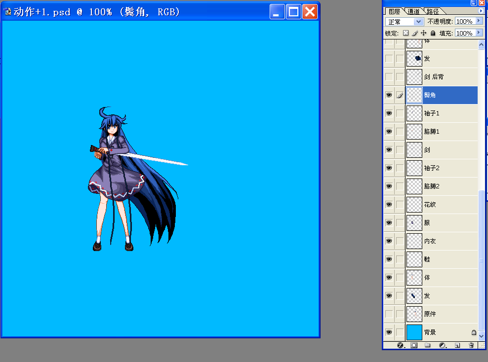Click the lock position move icon
The image size is (488, 362).
[424, 33]
